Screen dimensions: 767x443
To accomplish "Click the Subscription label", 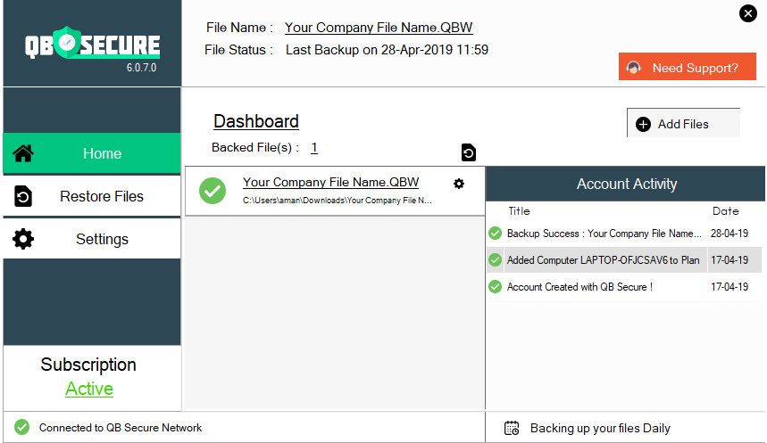I will (x=88, y=365).
